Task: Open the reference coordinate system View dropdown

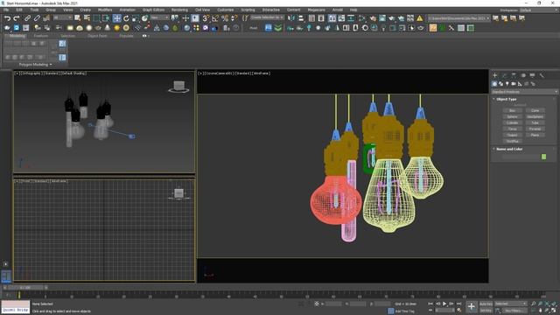Action: pyautogui.click(x=159, y=17)
